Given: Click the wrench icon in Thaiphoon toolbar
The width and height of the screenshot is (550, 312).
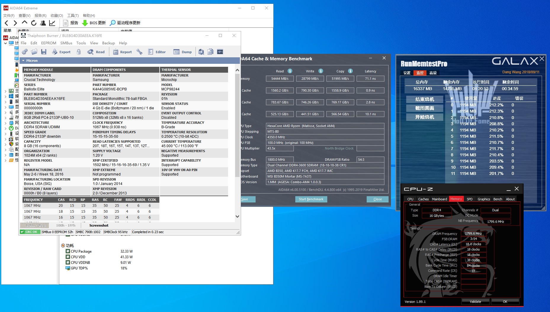Looking at the screenshot, I should [139, 52].
